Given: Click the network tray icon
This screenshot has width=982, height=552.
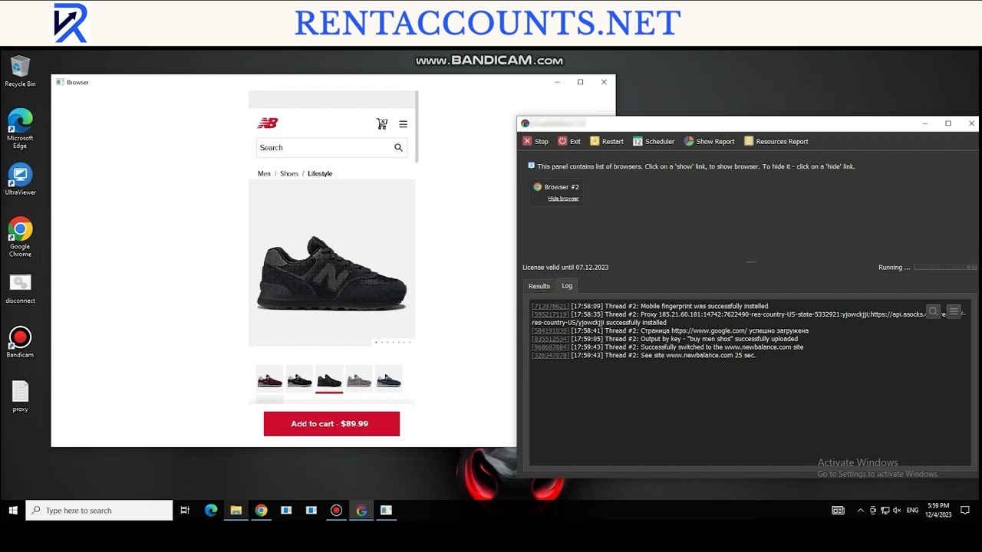Looking at the screenshot, I should [885, 510].
